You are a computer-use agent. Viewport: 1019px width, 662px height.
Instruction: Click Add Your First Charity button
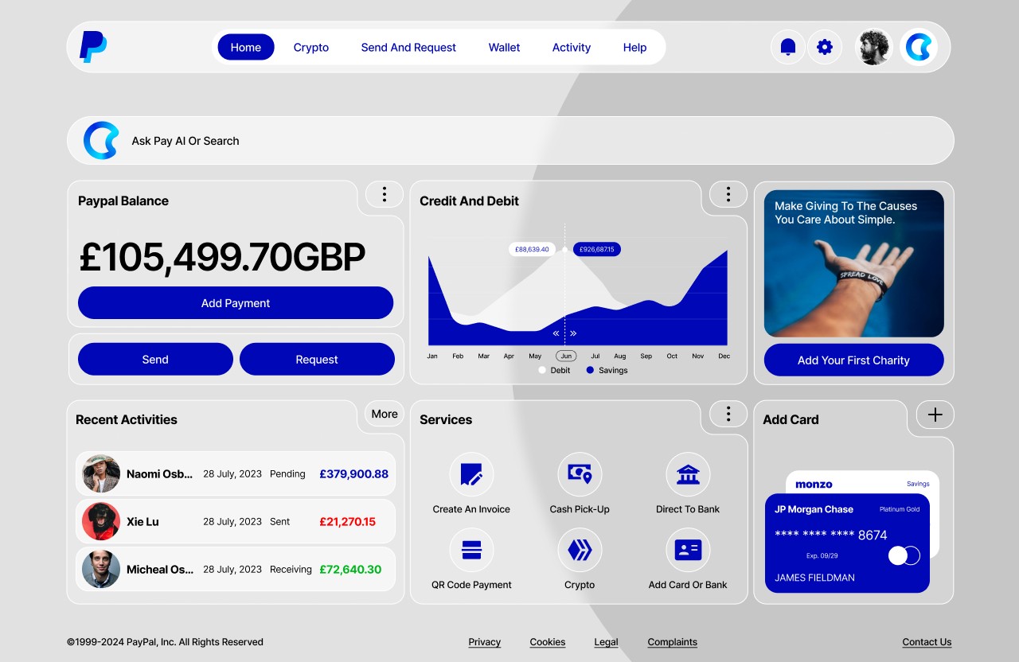click(x=854, y=360)
